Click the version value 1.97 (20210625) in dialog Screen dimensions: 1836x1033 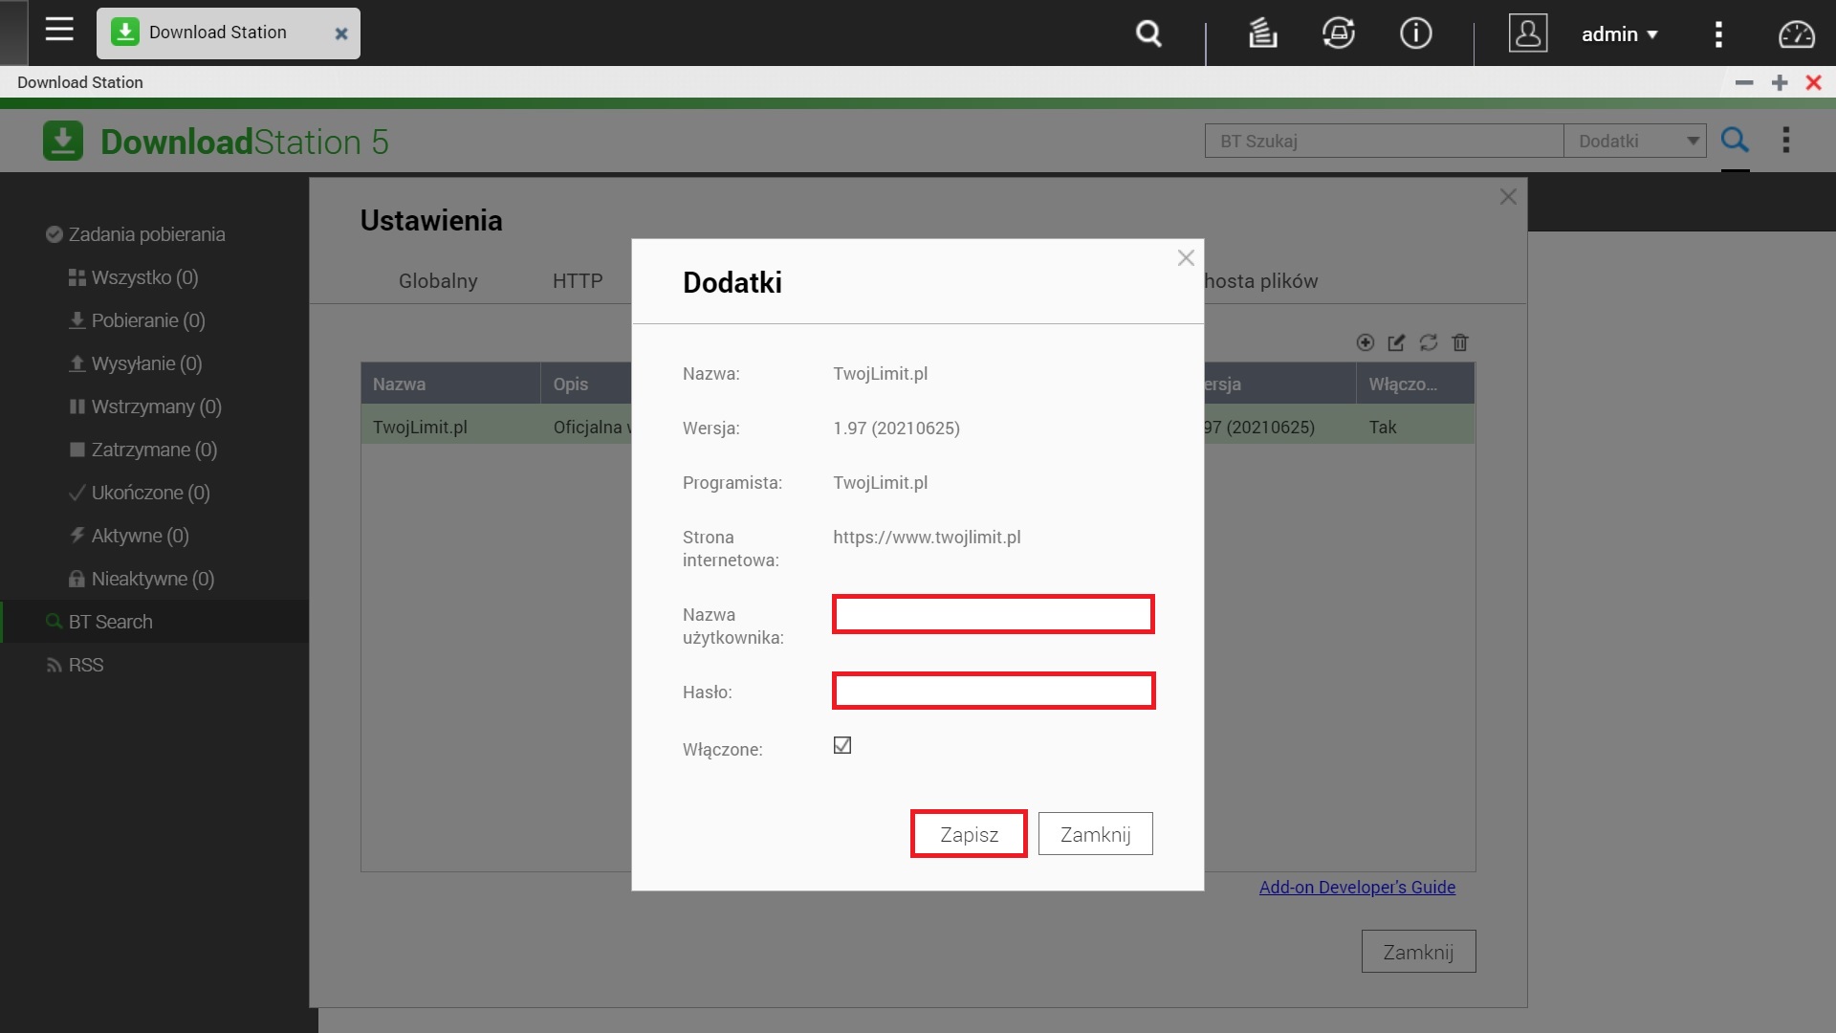[896, 428]
